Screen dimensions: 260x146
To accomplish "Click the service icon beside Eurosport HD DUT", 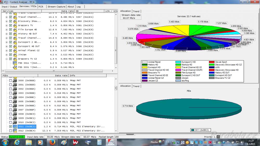I will tap(15, 46).
